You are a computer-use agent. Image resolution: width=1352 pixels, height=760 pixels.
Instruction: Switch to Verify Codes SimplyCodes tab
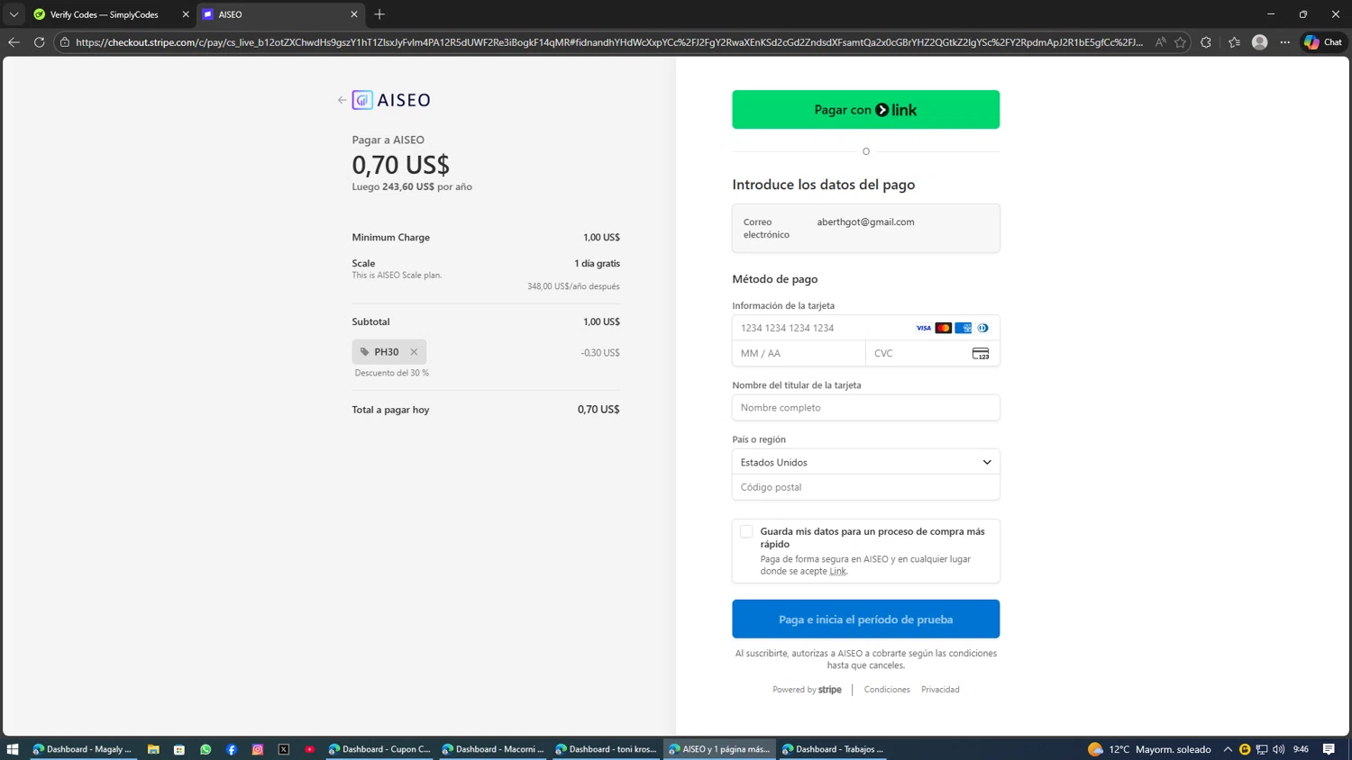(103, 14)
